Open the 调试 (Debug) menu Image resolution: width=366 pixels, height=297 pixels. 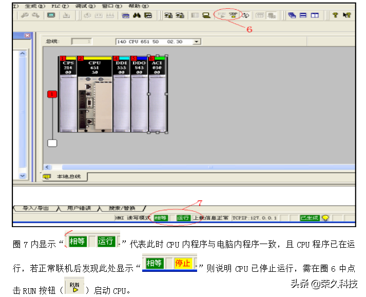click(85, 6)
